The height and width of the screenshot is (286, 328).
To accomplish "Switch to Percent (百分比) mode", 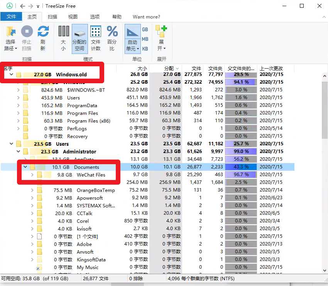I will [112, 39].
